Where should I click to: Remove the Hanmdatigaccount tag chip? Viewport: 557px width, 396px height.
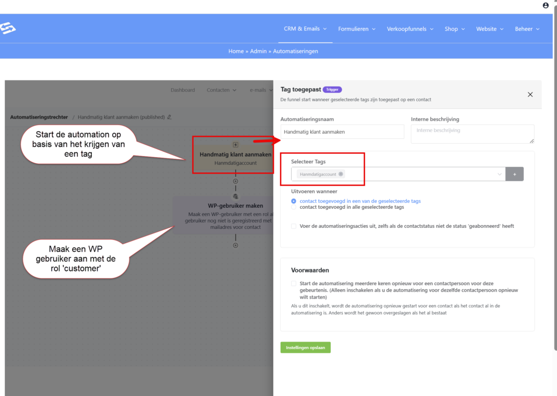tap(341, 174)
